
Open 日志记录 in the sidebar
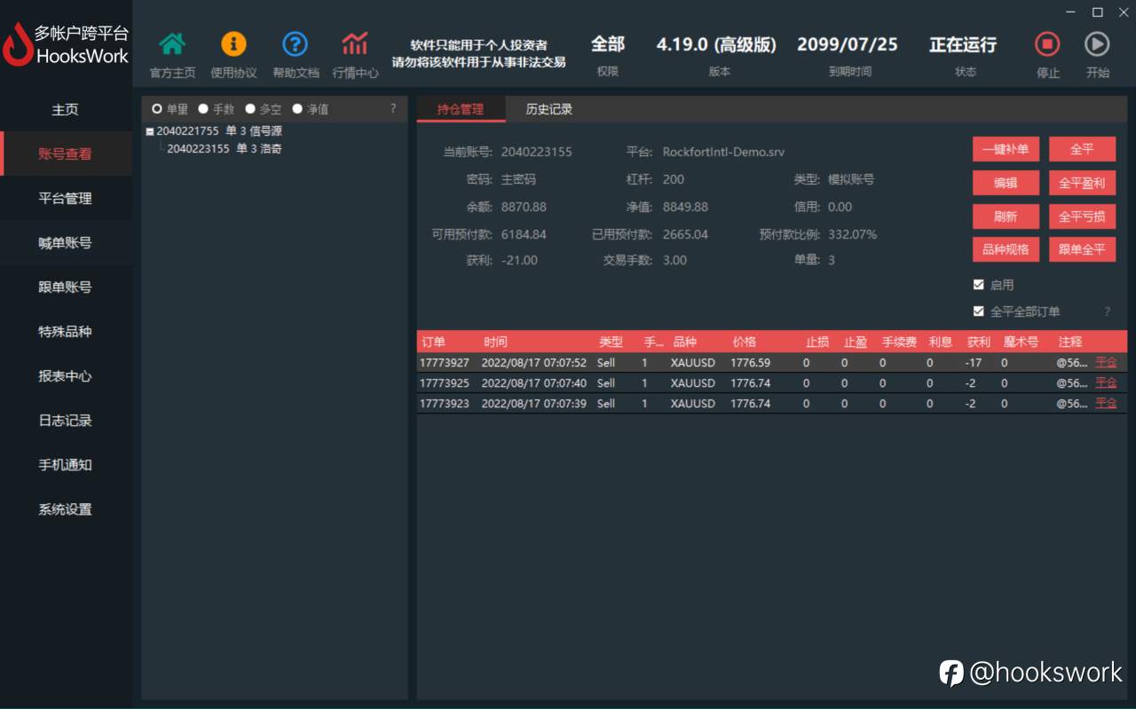pyautogui.click(x=66, y=420)
